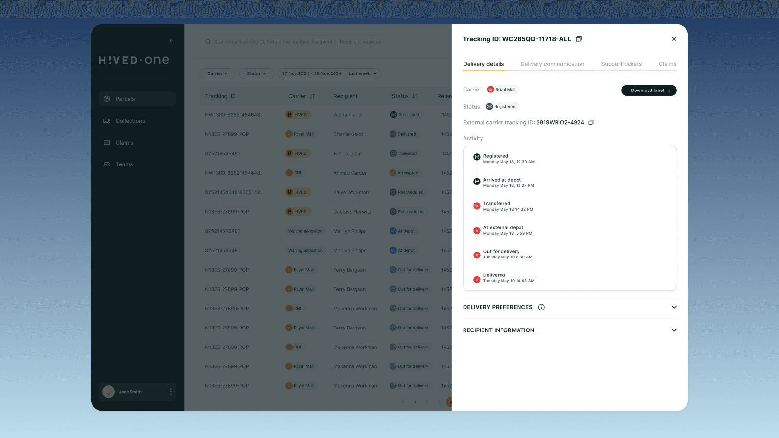The width and height of the screenshot is (779, 438).
Task: Expand the Recipient Information section
Action: coord(674,330)
